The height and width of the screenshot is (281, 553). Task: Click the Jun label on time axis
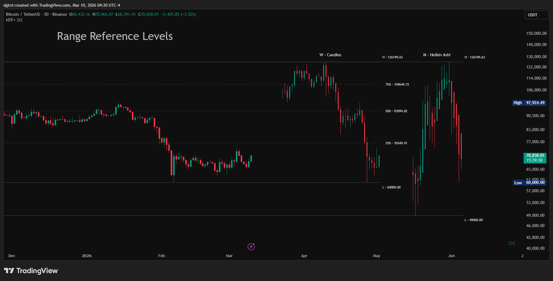point(451,256)
